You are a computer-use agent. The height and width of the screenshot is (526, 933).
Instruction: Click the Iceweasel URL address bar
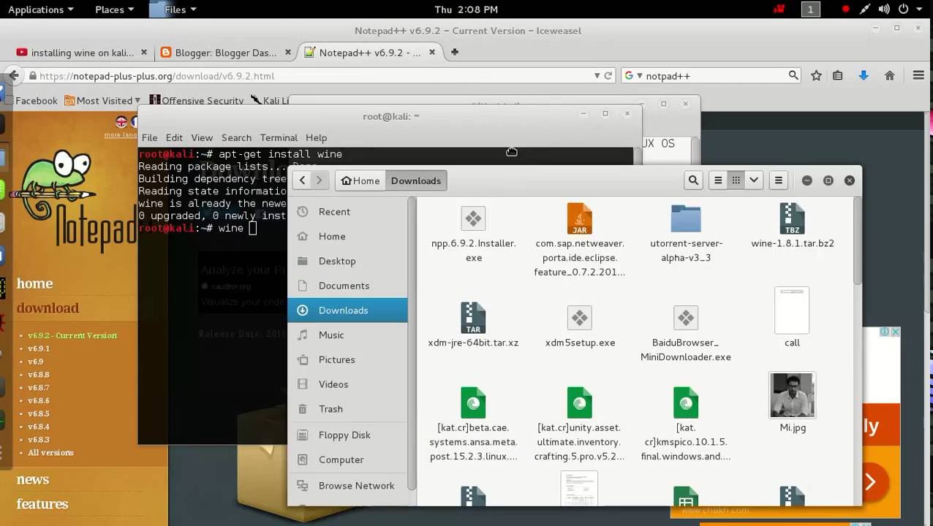314,76
